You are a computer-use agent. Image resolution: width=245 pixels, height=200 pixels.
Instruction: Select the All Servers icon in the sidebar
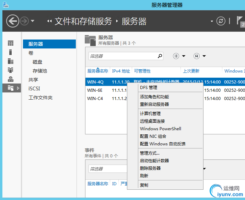tap(11, 61)
